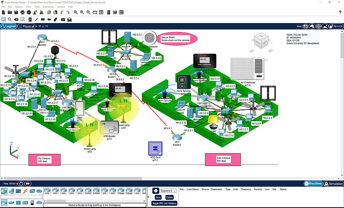
Task: Toggle to Physical workspace view
Action: coord(26,27)
